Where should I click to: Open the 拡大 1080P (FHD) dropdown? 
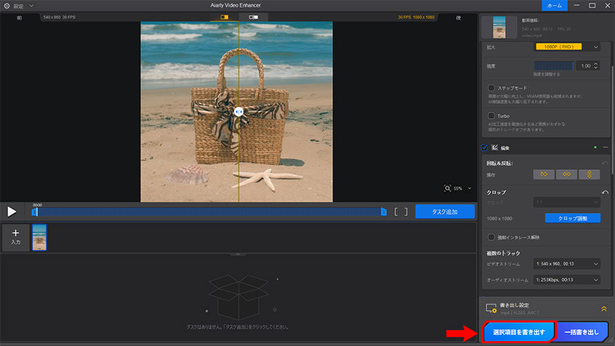tap(567, 47)
